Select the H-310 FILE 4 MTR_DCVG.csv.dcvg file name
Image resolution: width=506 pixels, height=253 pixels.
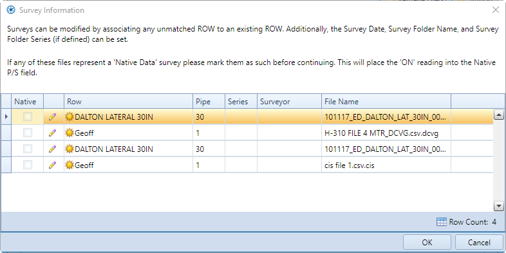382,133
